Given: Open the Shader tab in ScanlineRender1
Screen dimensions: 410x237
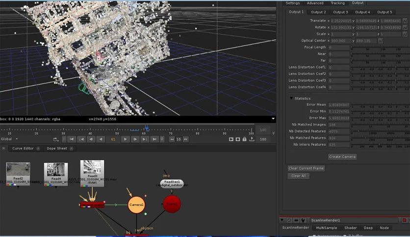Looking at the screenshot, I should point(350,228).
